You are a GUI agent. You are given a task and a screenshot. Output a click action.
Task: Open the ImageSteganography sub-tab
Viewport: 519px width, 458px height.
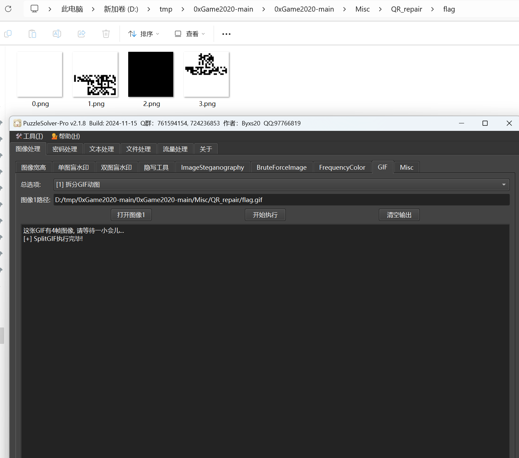point(212,167)
